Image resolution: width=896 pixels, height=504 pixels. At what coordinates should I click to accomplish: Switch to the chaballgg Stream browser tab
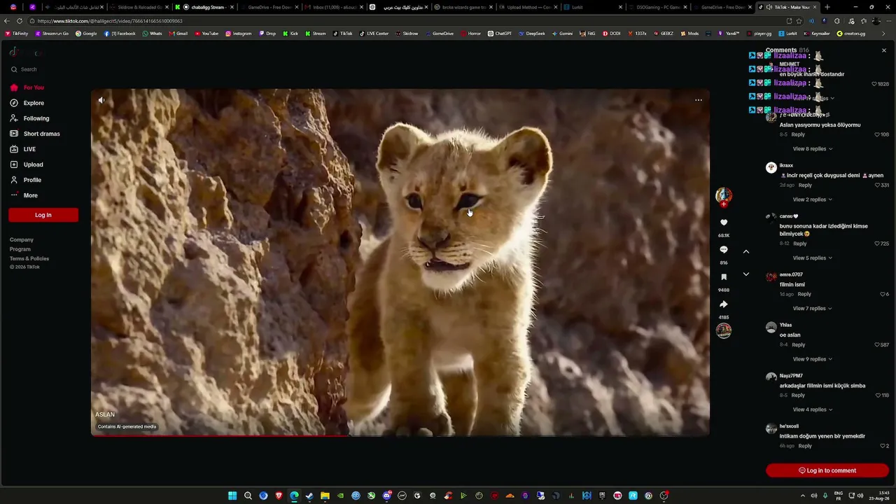click(x=208, y=7)
